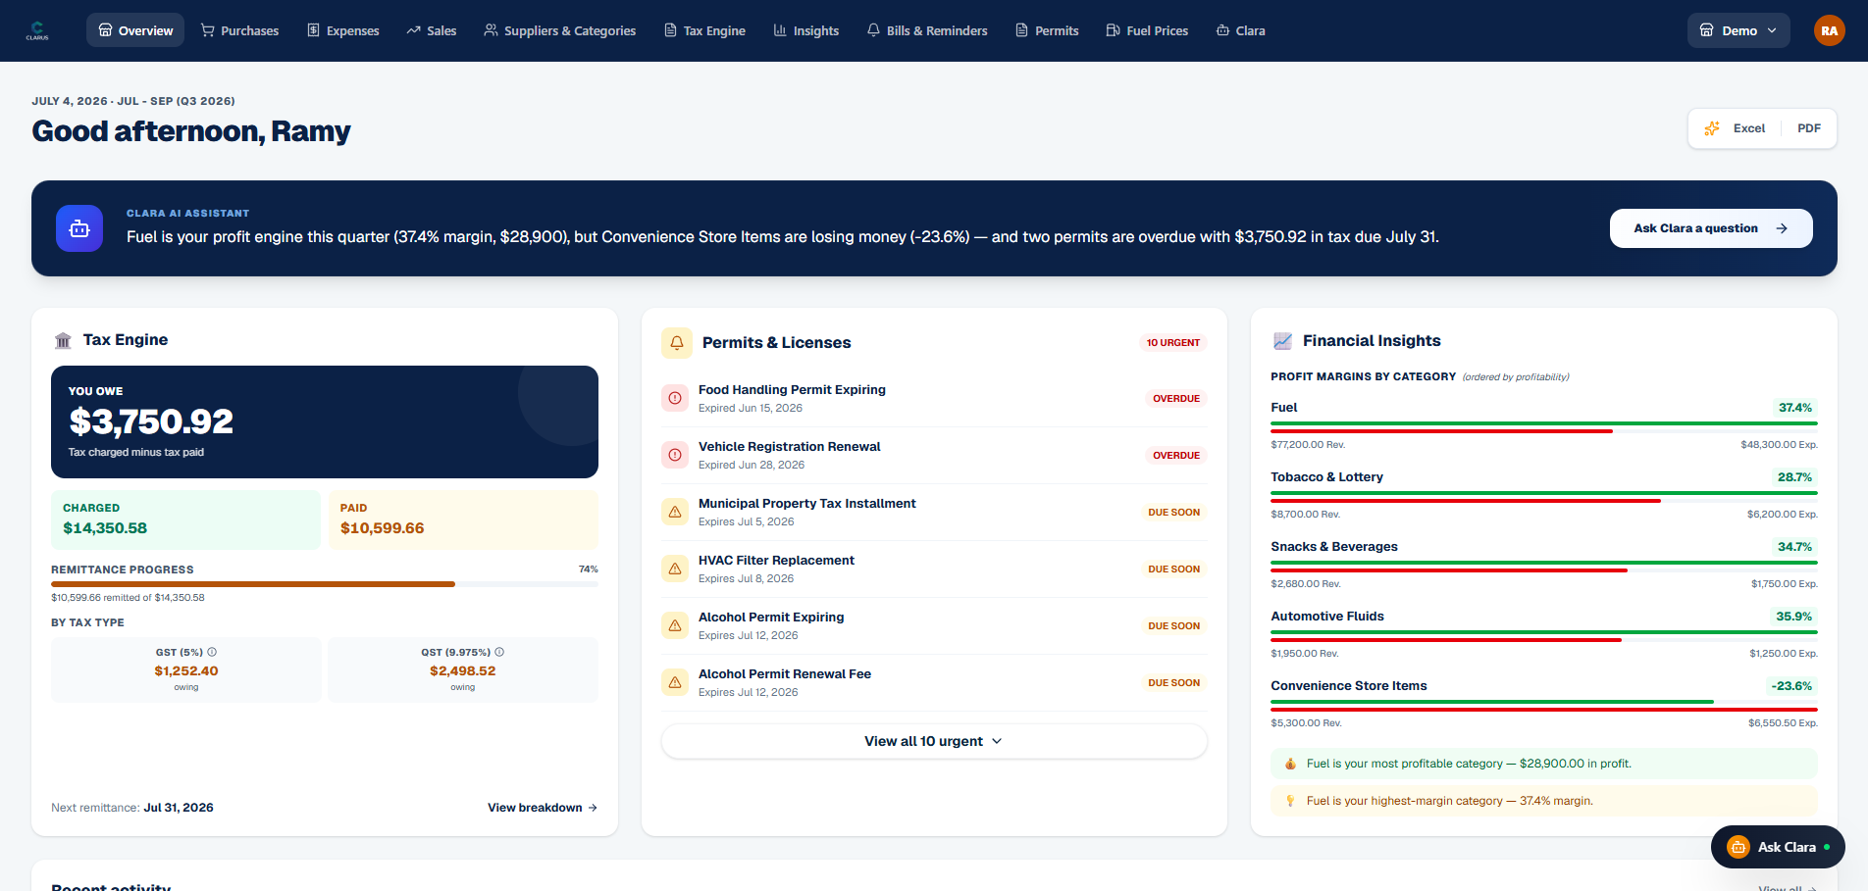The image size is (1868, 891).
Task: Click the Permits & Licenses bell icon
Action: [x=677, y=343]
